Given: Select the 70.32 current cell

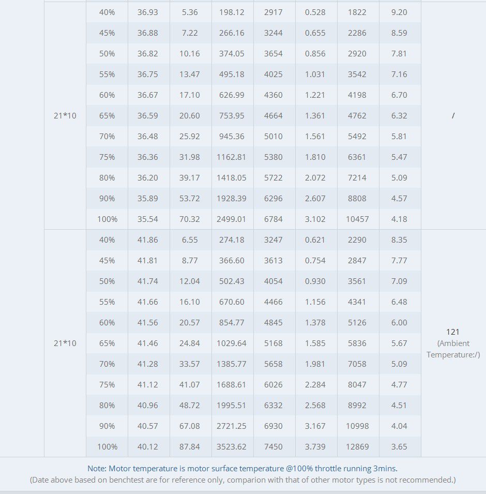Looking at the screenshot, I should (190, 219).
